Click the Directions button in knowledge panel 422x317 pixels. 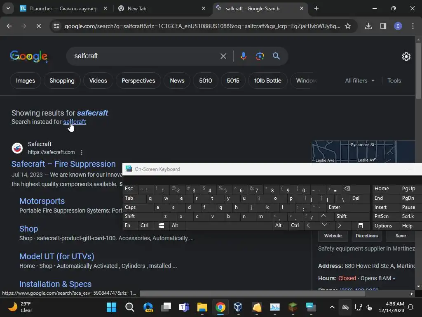[x=366, y=236]
